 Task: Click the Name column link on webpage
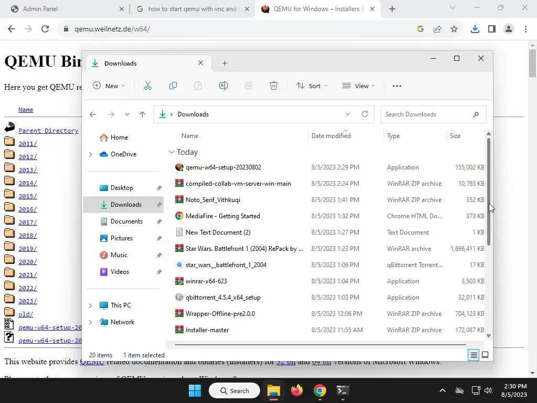26,110
